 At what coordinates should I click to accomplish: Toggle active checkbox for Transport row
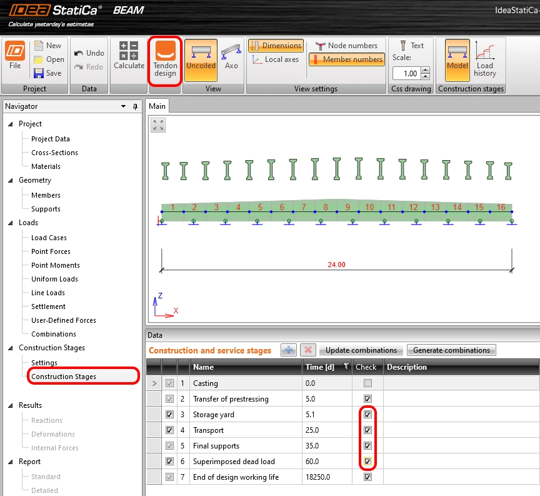click(x=169, y=430)
